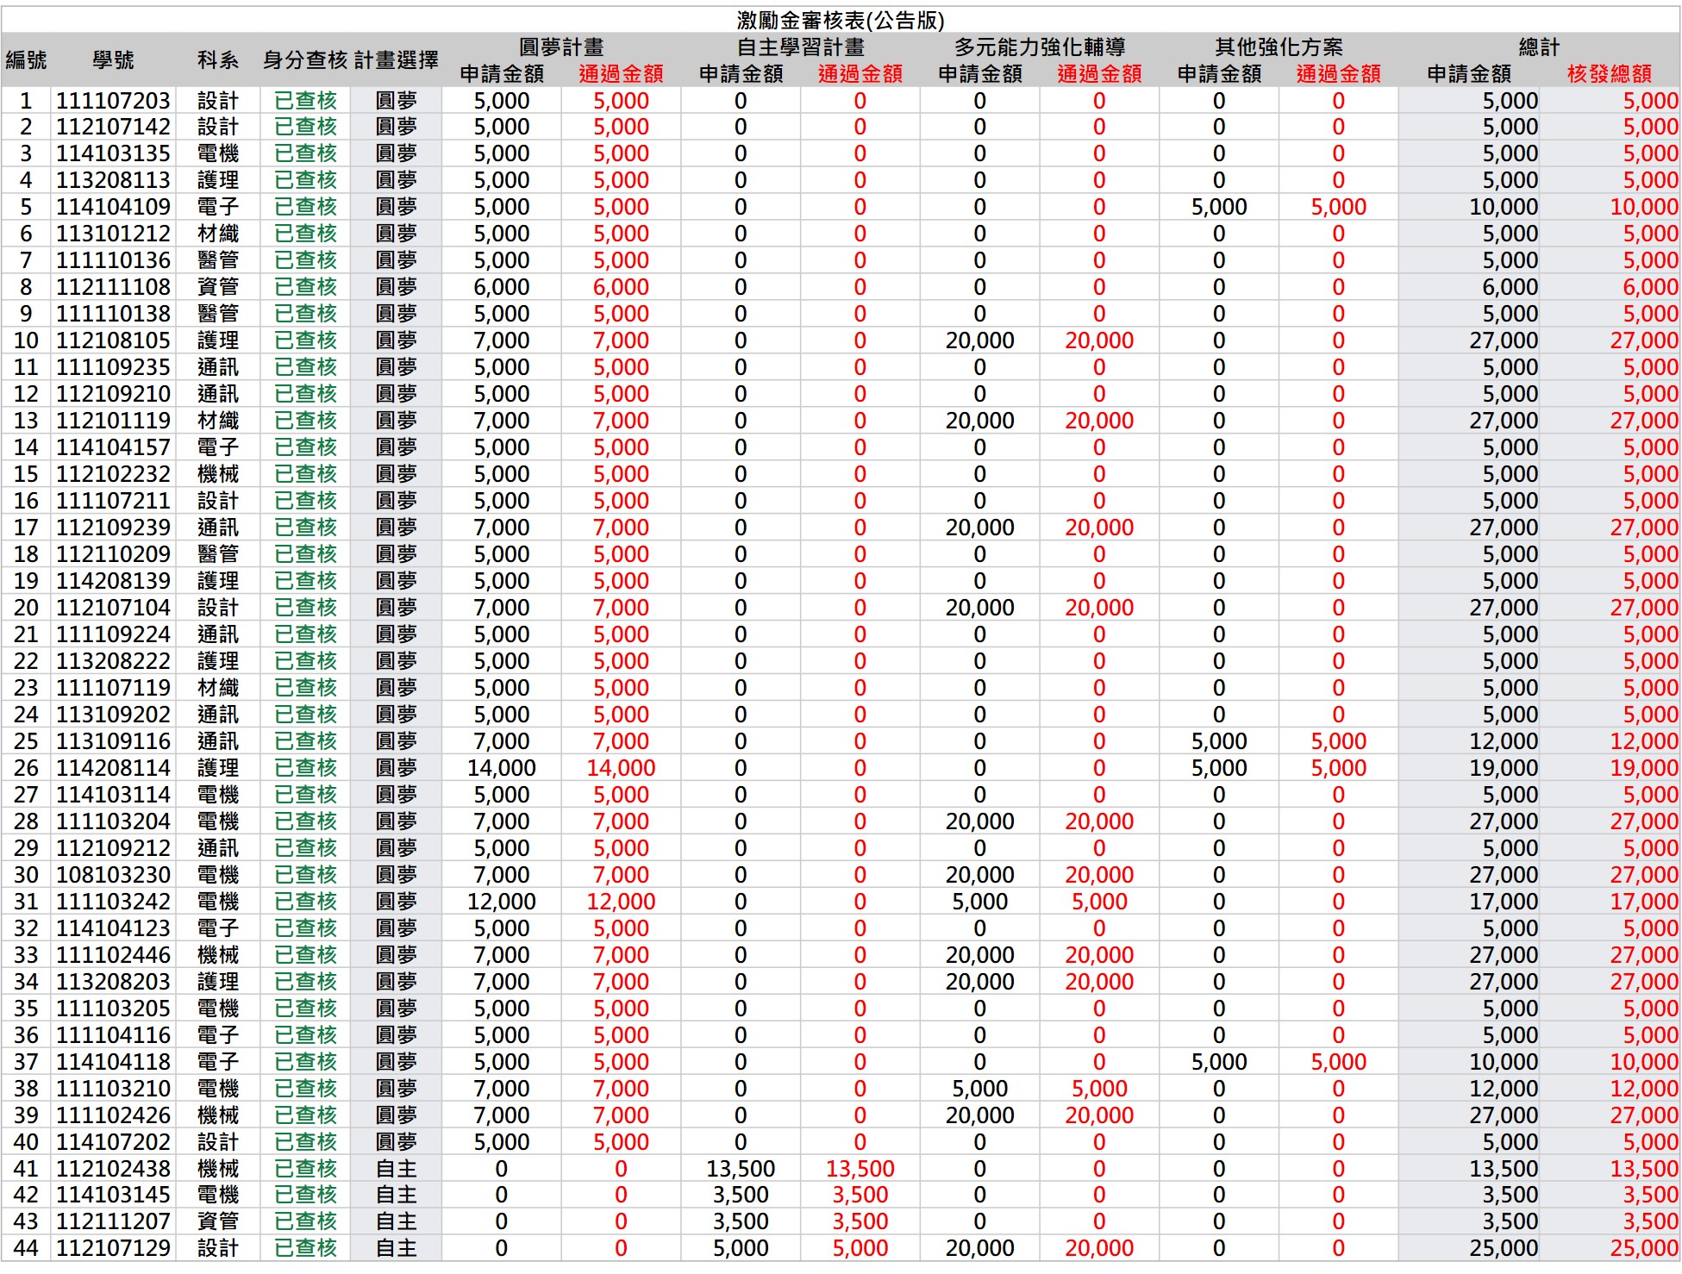
Task: Select the 14,000 red approved amount cell
Action: pyautogui.click(x=621, y=768)
